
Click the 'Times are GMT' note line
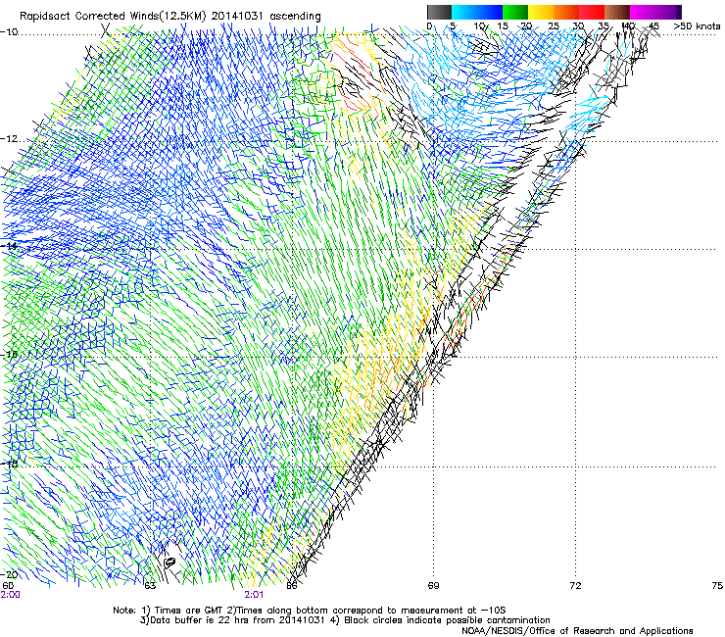click(310, 611)
